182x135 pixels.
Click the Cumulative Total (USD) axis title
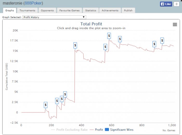(6, 77)
